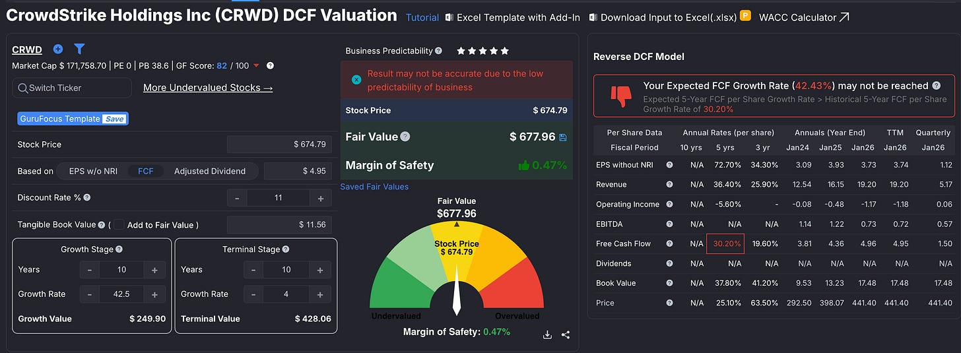The height and width of the screenshot is (353, 961).
Task: Click the red thumbs-down icon
Action: 620,97
